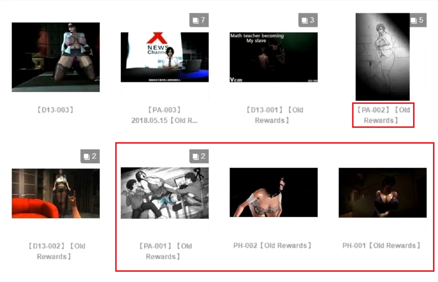Click the PH-001 Old Rewards title

tap(382, 246)
